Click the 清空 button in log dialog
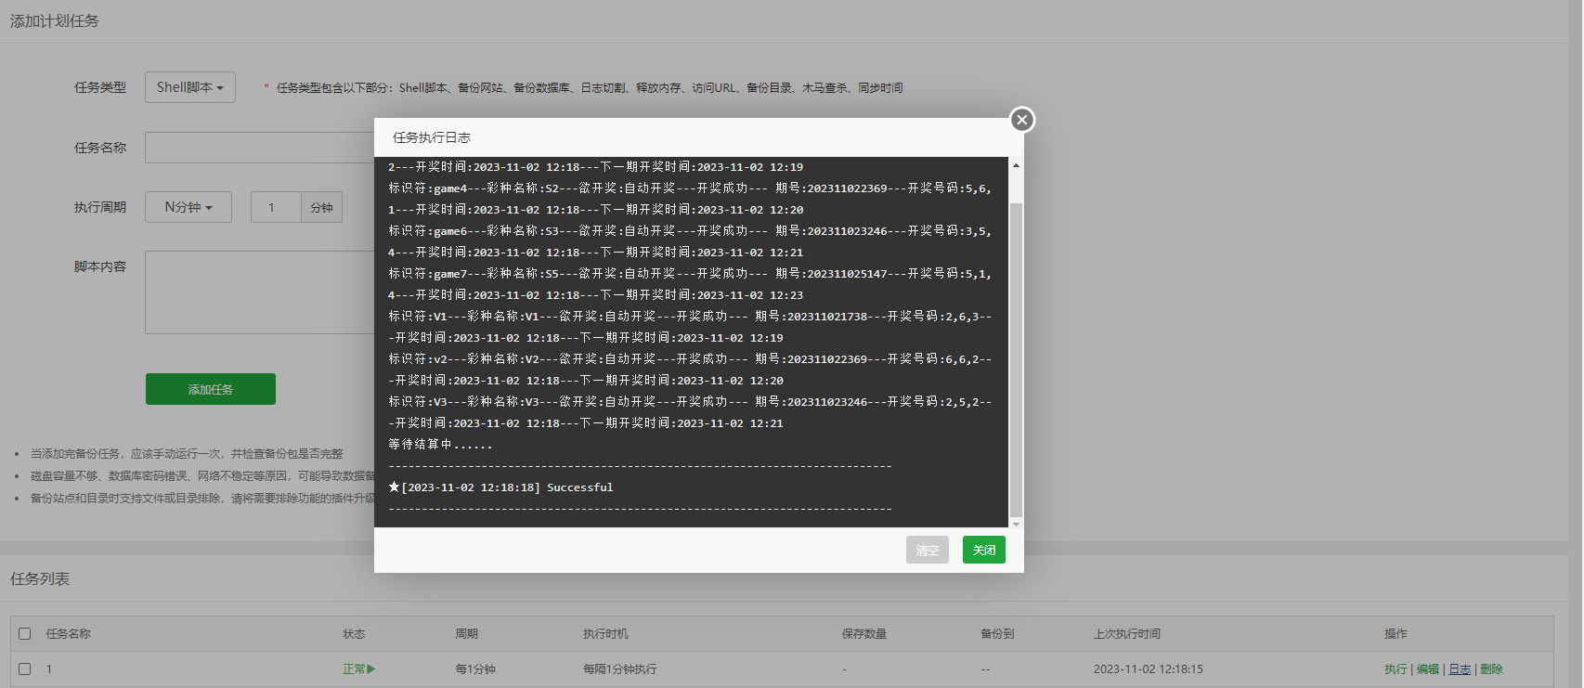This screenshot has height=688, width=1584. coord(928,550)
